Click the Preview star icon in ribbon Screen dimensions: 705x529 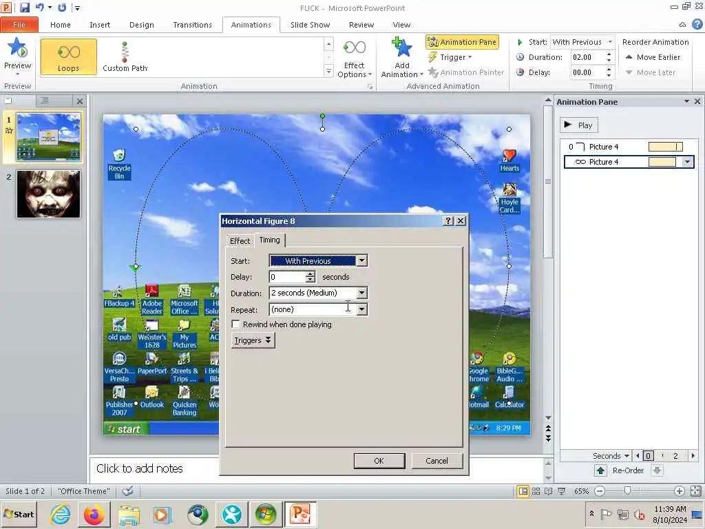click(17, 48)
